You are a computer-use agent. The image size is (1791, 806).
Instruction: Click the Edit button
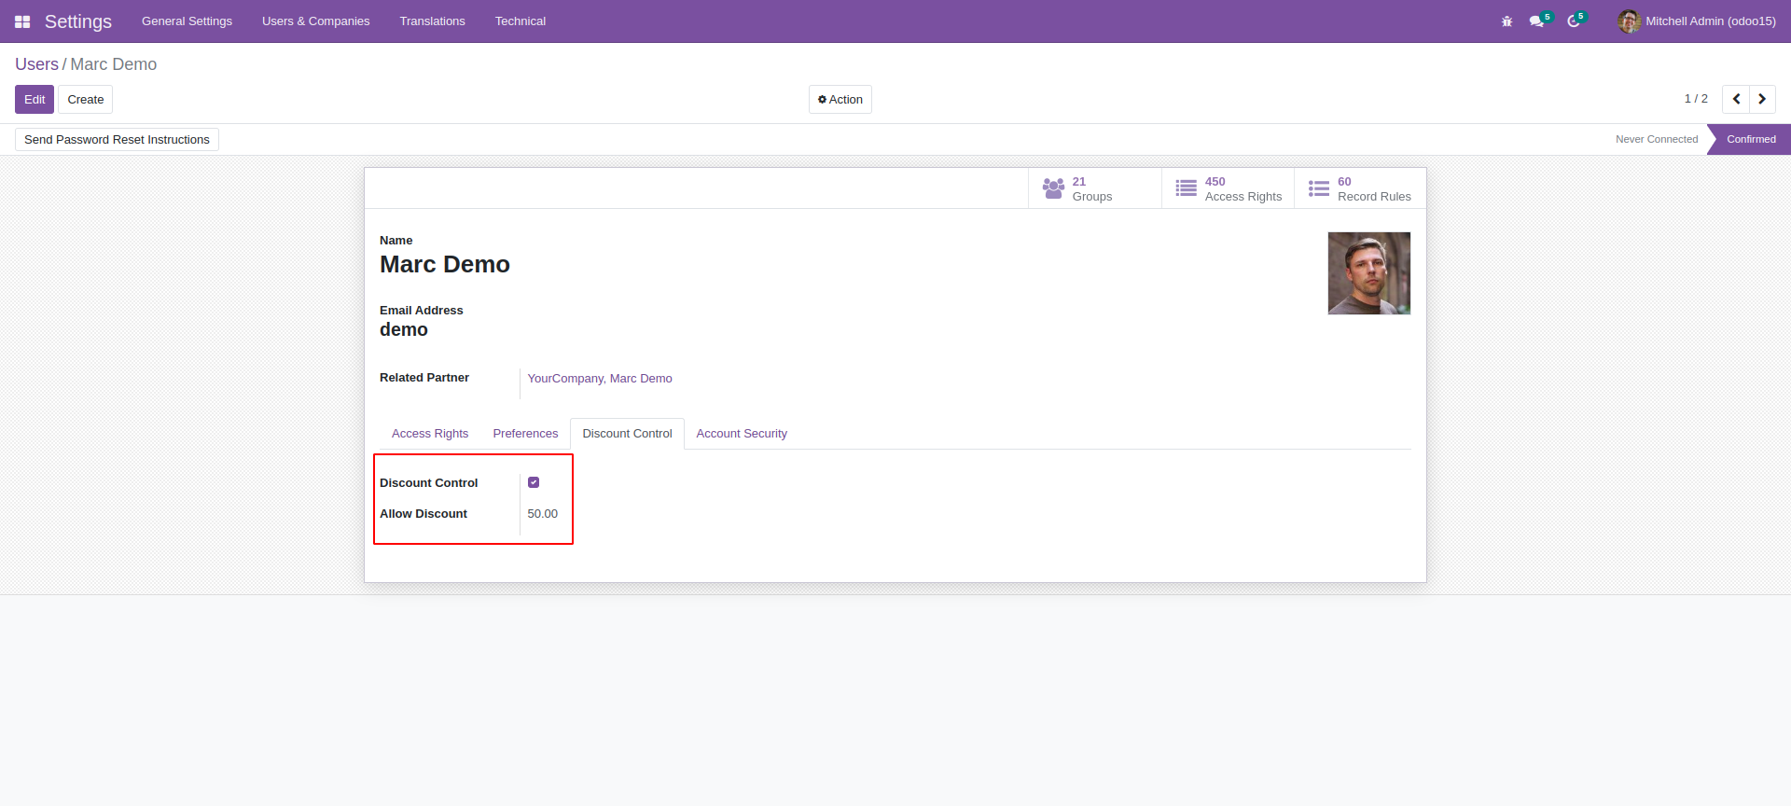pos(35,100)
